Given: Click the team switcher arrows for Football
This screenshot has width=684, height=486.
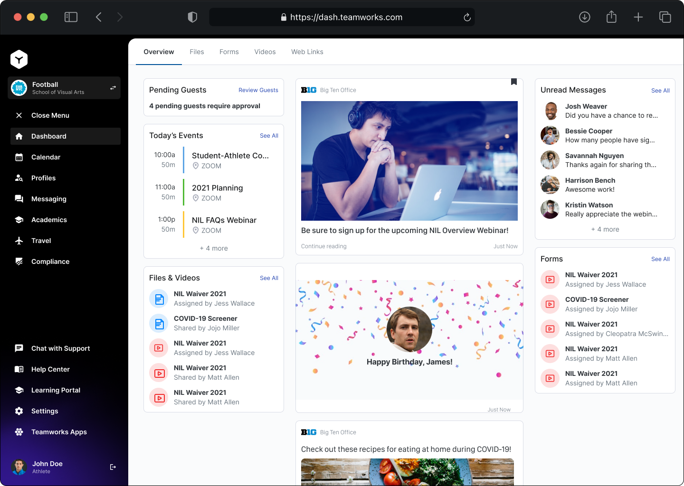Looking at the screenshot, I should tap(113, 88).
